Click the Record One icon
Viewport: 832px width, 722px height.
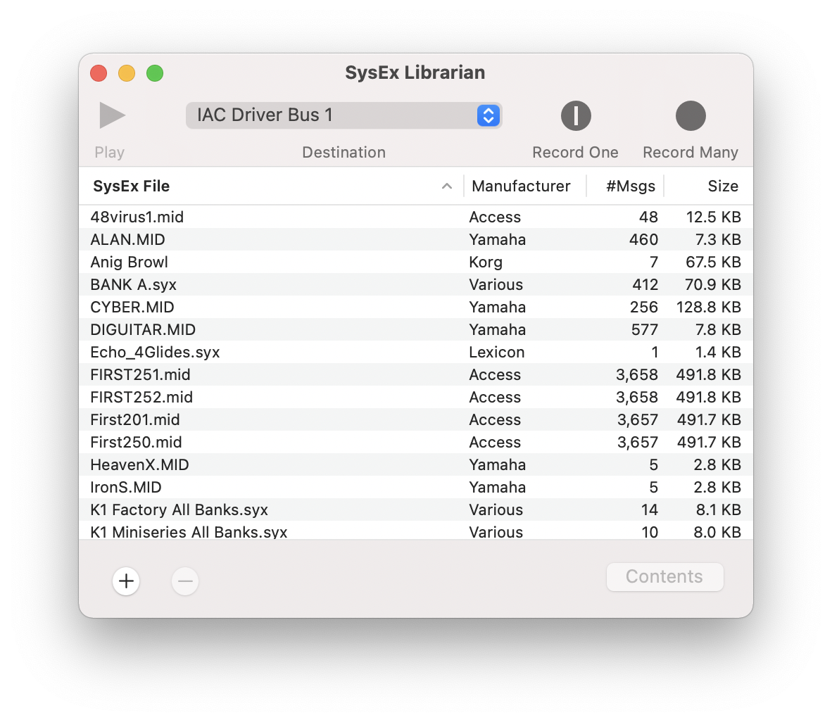(x=575, y=116)
